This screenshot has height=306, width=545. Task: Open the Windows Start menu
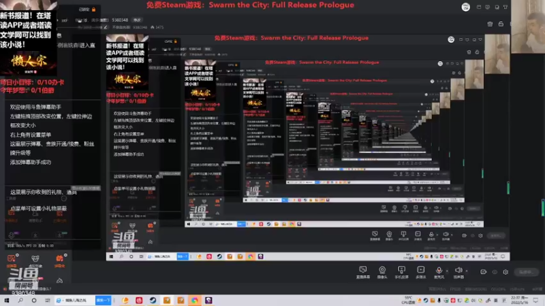point(7,301)
